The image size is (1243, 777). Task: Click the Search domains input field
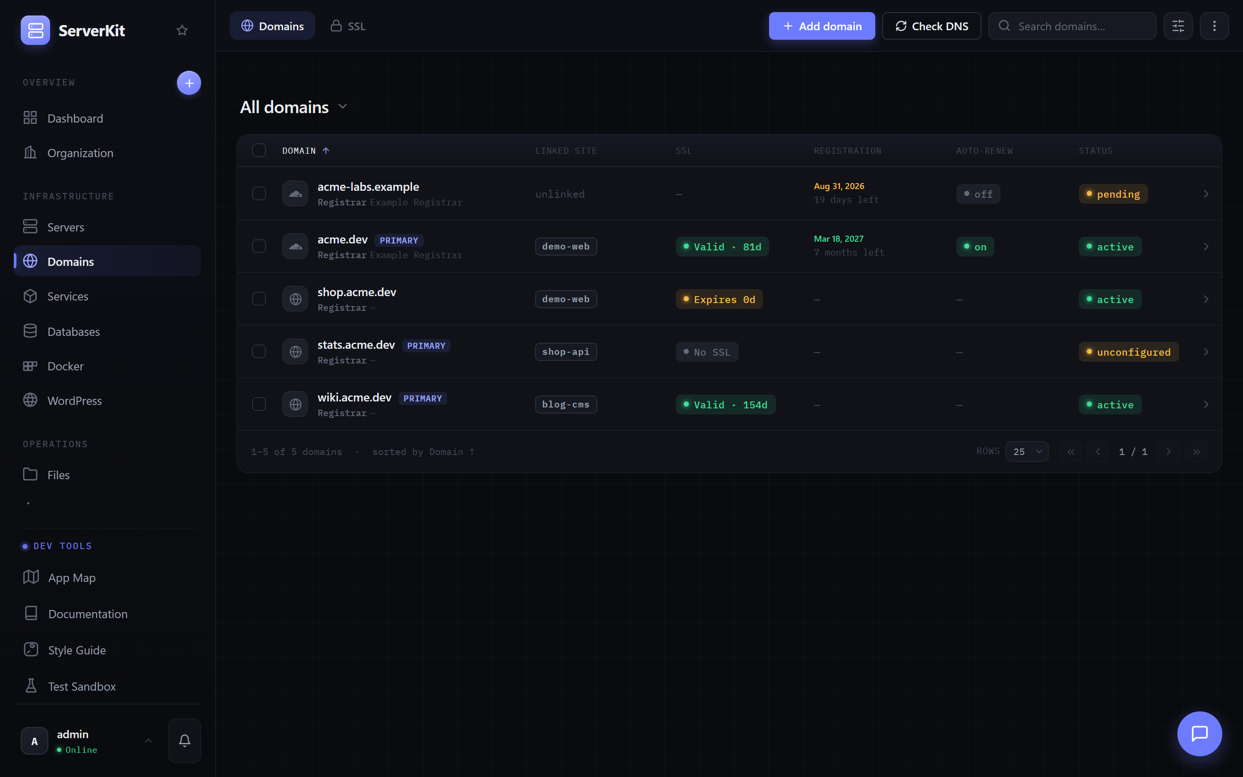1072,26
